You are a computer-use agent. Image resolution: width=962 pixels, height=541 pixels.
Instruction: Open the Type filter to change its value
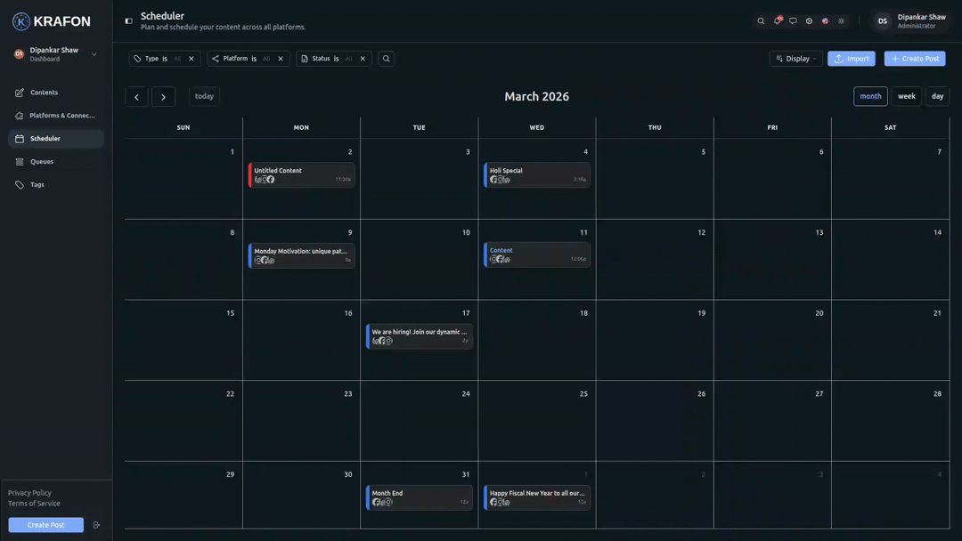[x=151, y=58]
